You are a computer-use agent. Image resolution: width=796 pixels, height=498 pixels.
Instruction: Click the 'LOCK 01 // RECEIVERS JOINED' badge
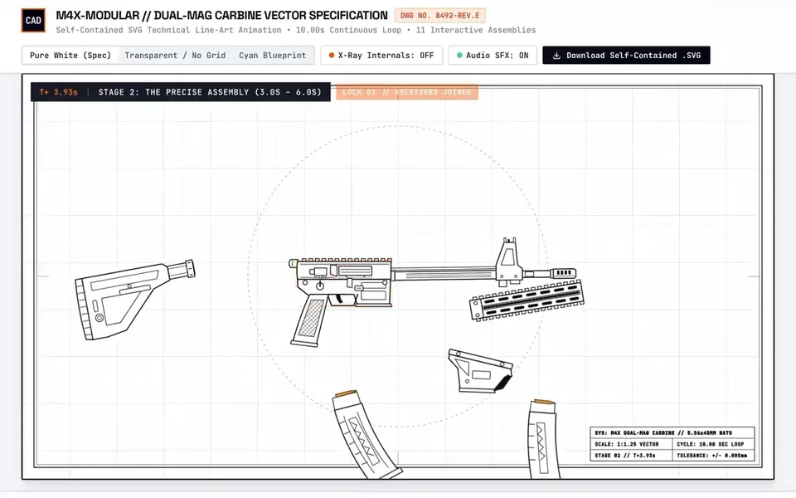click(x=406, y=92)
